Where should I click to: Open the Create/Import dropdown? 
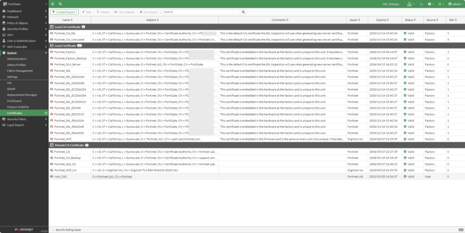[64, 12]
